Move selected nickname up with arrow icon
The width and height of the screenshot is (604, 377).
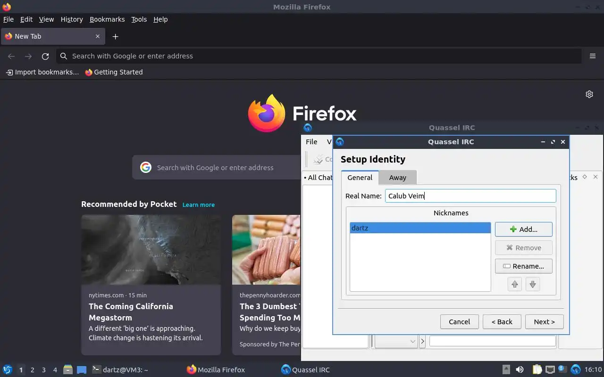click(x=514, y=284)
